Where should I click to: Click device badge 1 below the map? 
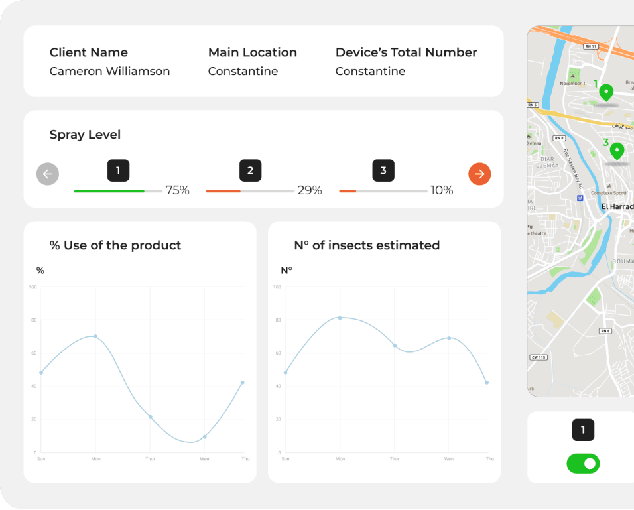pos(583,430)
